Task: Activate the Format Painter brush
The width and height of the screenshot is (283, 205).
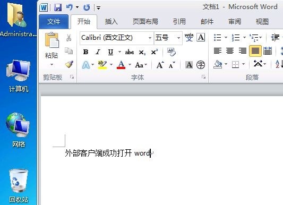Action: tap(69, 64)
